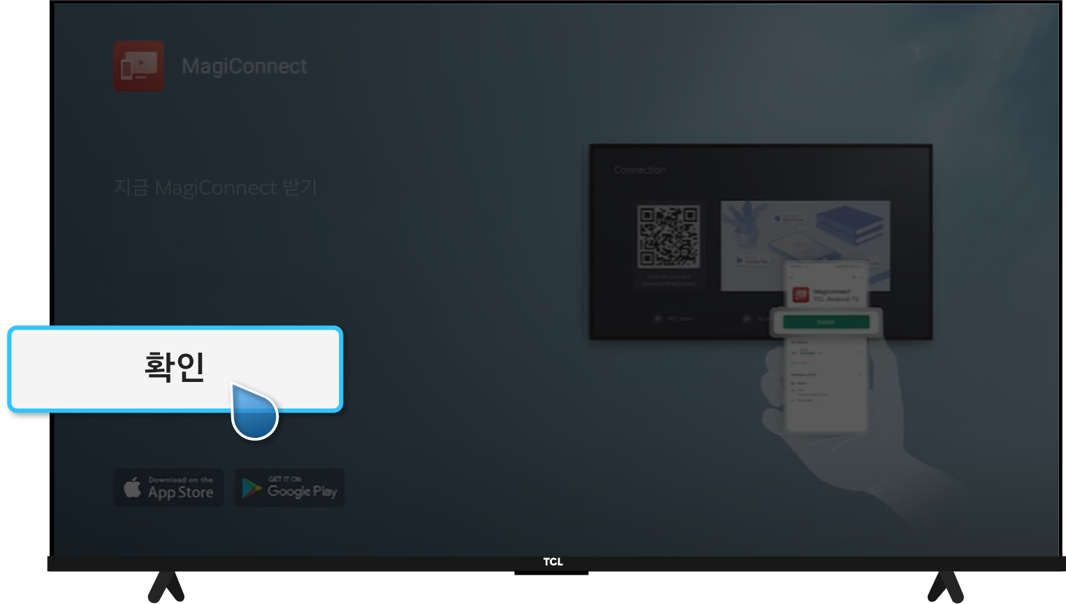Screen dimensions: 1066x604
Task: Click the QR code on the Connection screen
Action: 669,236
